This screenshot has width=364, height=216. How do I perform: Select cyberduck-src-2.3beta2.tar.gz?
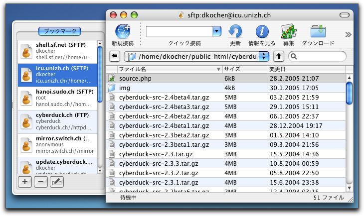pos(226,135)
